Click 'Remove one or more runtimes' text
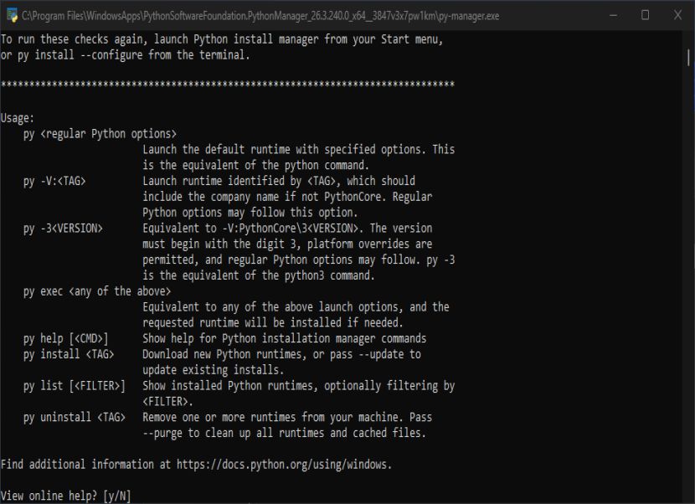This screenshot has height=504, width=695. (x=287, y=417)
